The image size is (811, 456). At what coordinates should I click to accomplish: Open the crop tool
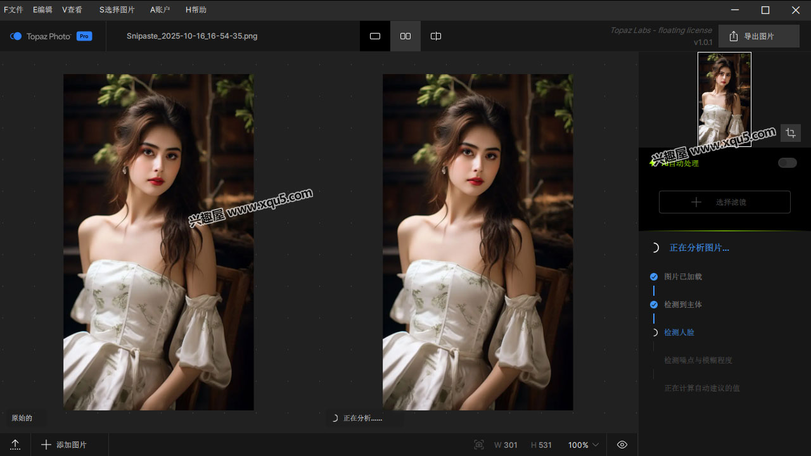[790, 133]
